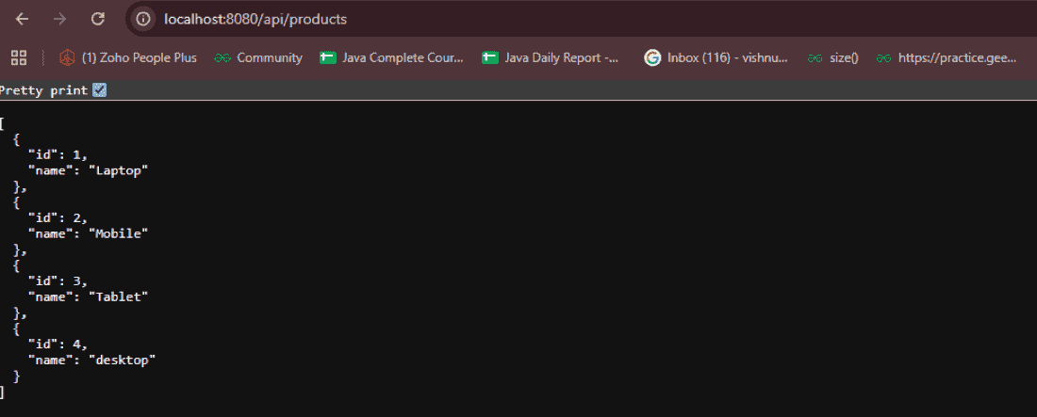Click the "Tablet" name value
The width and height of the screenshot is (1037, 417).
pyautogui.click(x=119, y=297)
